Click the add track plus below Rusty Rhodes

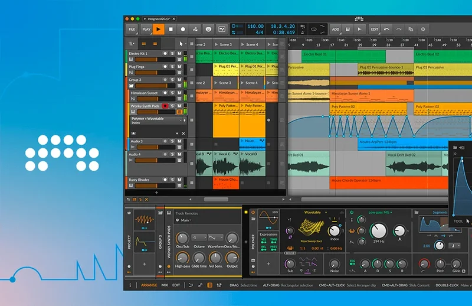(156, 193)
